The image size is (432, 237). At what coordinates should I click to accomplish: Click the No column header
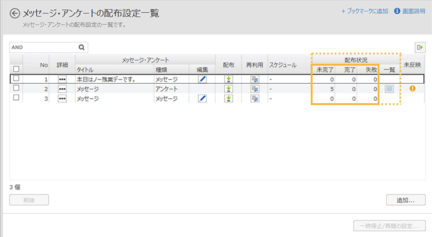[x=44, y=65]
